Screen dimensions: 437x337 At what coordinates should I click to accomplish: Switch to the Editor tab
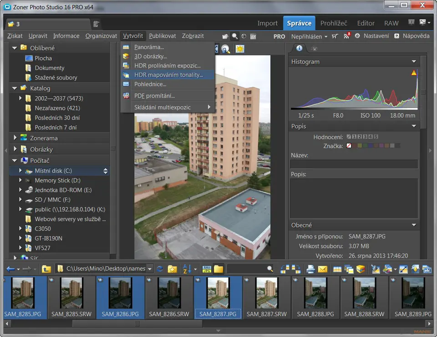[366, 23]
